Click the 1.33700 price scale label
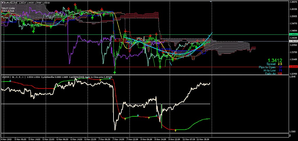 click(293, 52)
